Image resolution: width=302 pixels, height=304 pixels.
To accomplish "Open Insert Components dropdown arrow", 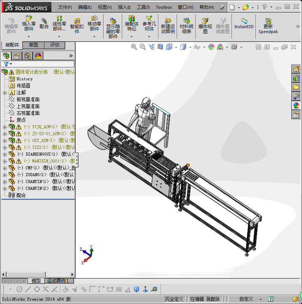I will tap(29, 37).
